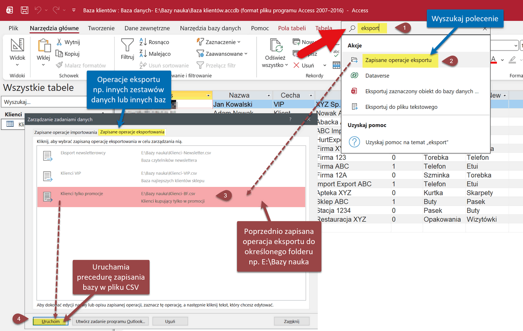523x331 pixels.
Task: Click the Zamknij button
Action: tap(292, 321)
